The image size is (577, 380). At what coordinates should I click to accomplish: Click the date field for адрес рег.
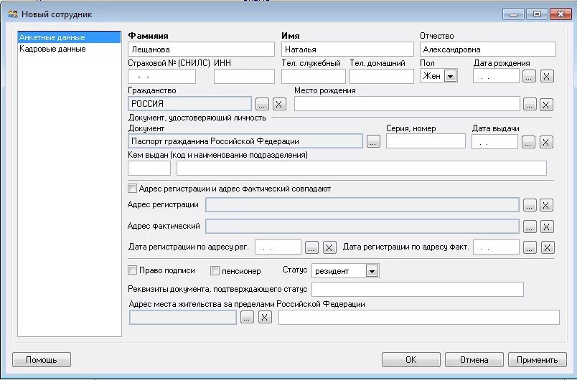(x=278, y=247)
